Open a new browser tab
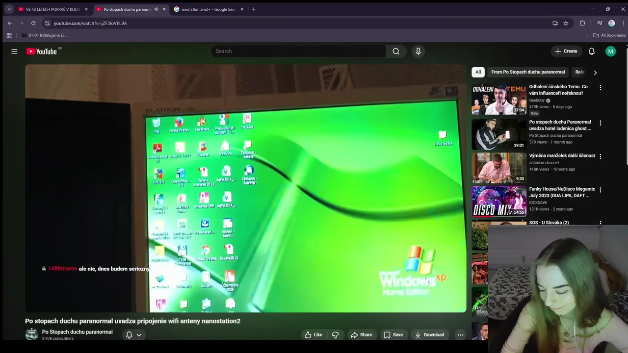This screenshot has width=628, height=353. tap(254, 9)
